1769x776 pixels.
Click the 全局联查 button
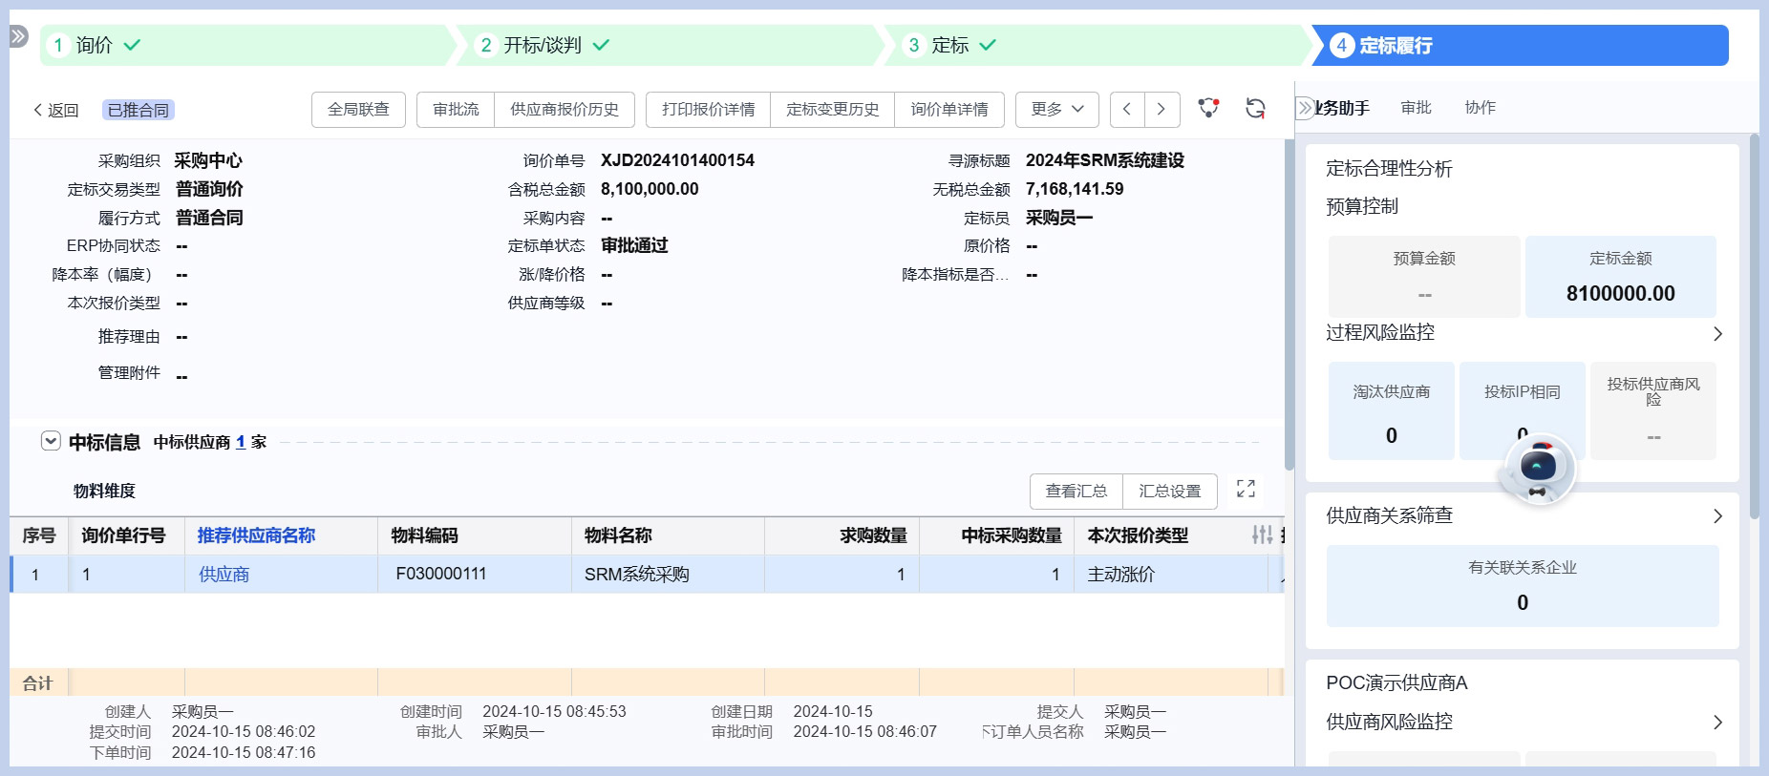(358, 109)
